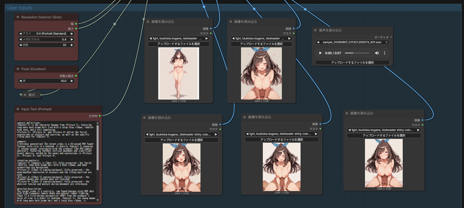Click the オーディオ output slot on audio node
This screenshot has height=208, width=464.
point(391,37)
